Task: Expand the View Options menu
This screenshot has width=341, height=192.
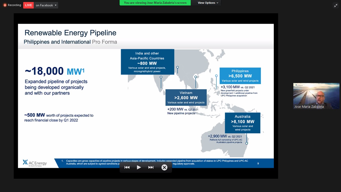Action: pyautogui.click(x=208, y=3)
